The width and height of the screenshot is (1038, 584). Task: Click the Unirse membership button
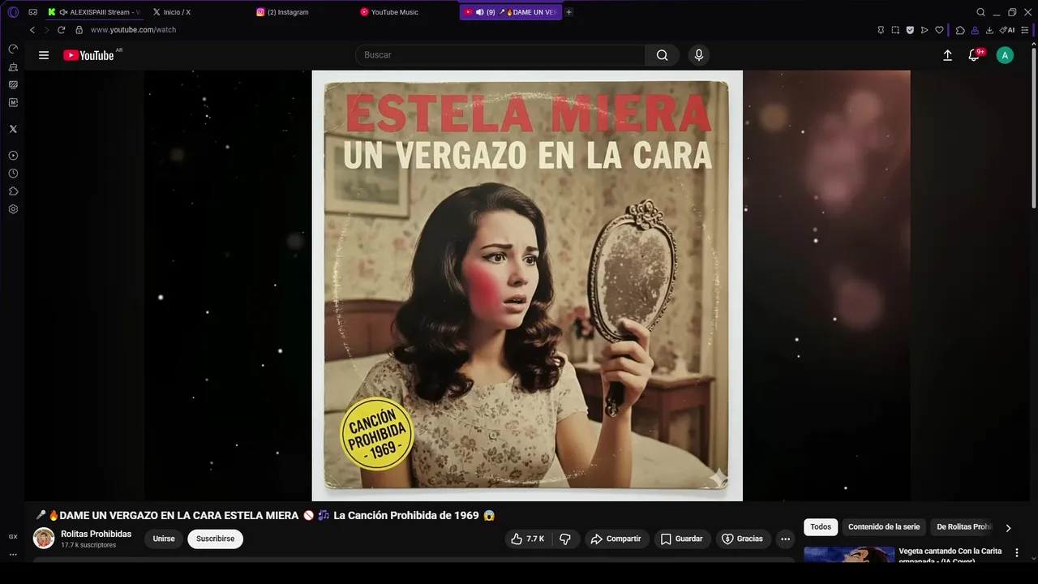tap(164, 539)
